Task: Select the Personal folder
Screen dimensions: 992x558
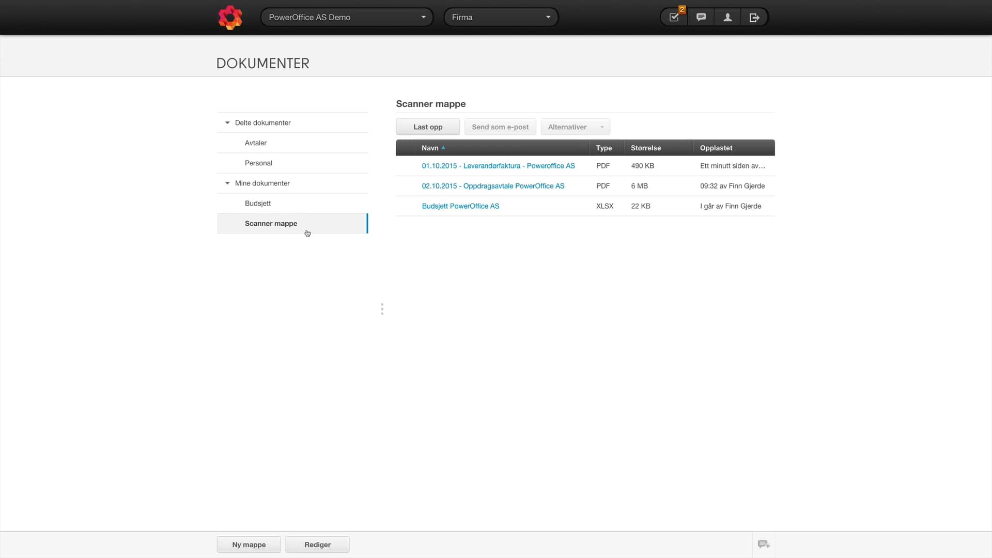Action: pyautogui.click(x=258, y=163)
